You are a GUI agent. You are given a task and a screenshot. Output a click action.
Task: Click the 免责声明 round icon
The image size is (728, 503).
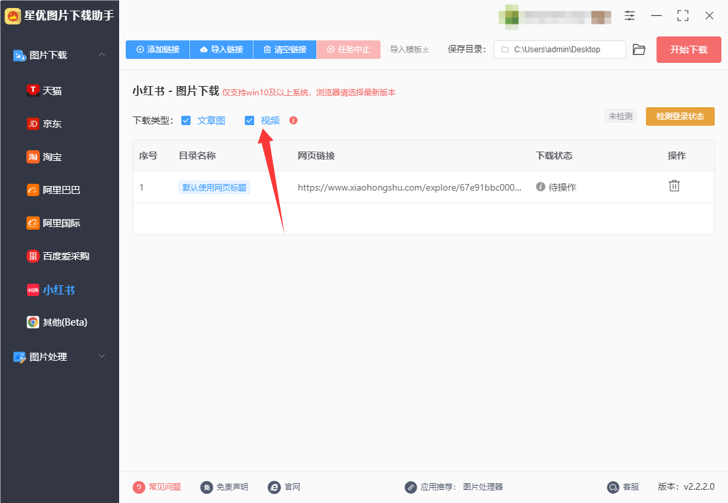pyautogui.click(x=206, y=487)
